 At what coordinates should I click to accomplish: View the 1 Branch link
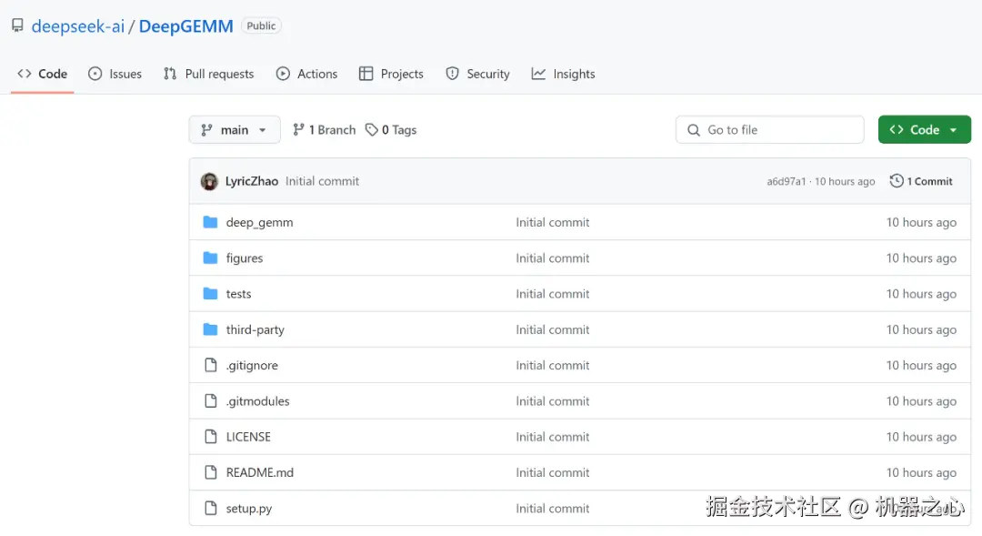point(324,130)
